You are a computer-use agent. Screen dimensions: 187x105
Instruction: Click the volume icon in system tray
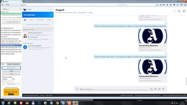pos(177,103)
